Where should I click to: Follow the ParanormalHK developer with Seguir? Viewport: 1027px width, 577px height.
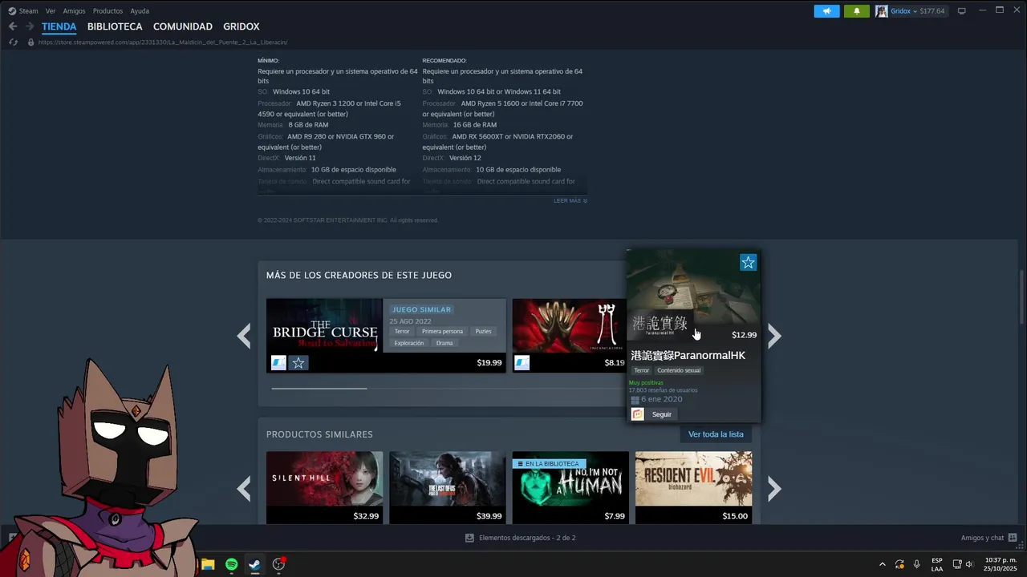pyautogui.click(x=662, y=414)
